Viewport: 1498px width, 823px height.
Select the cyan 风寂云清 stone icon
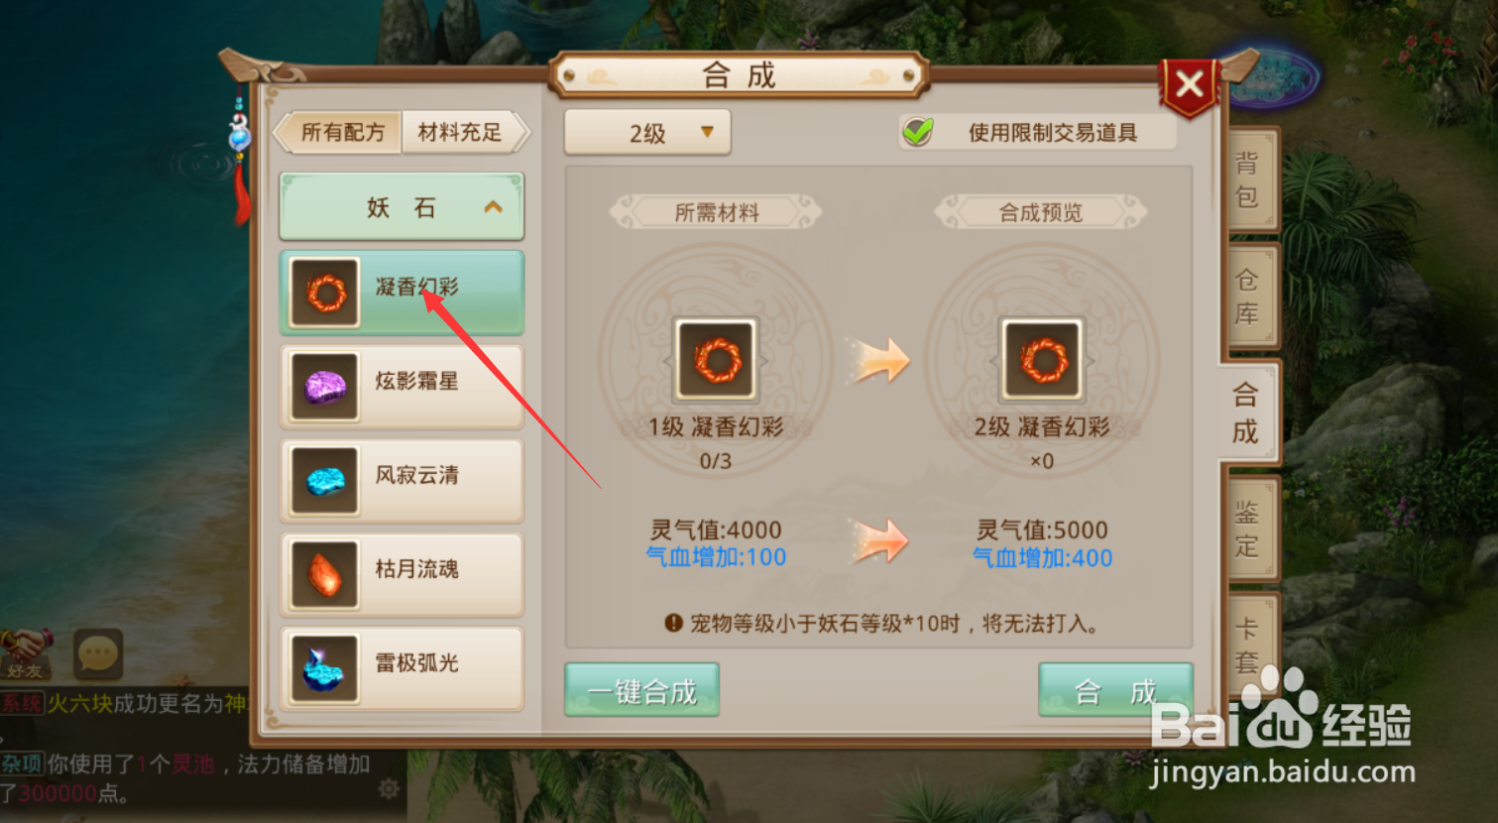[324, 481]
